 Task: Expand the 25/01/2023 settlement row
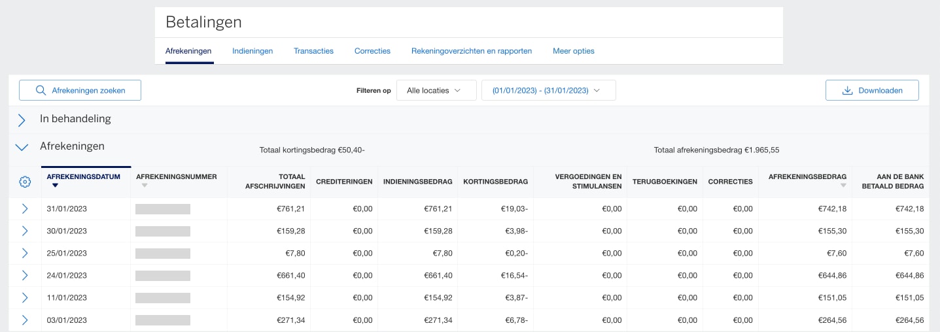[x=25, y=253]
